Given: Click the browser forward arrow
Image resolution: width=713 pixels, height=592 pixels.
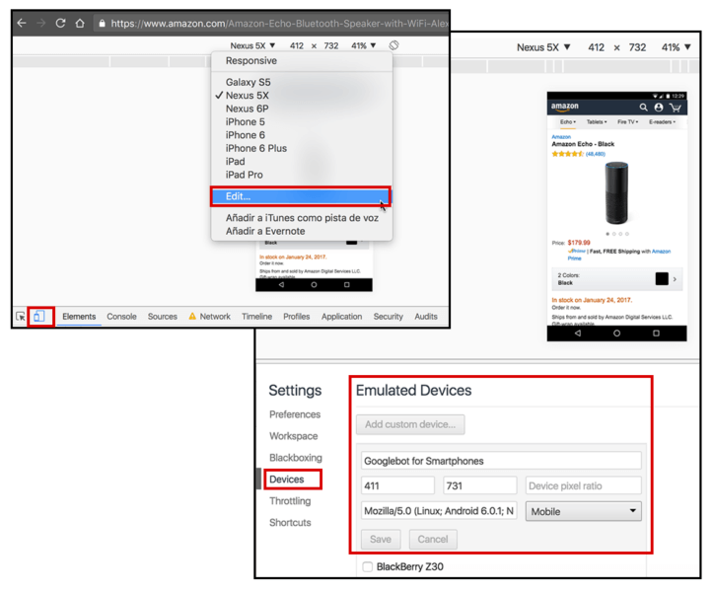Looking at the screenshot, I should click(x=40, y=23).
